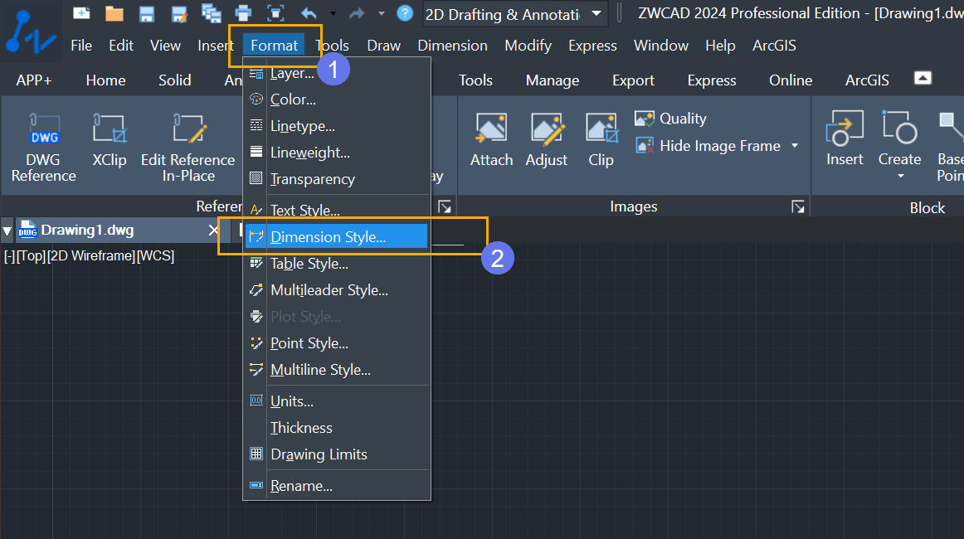The width and height of the screenshot is (964, 539).
Task: Select Point Style... in the Format menu
Action: pyautogui.click(x=337, y=343)
